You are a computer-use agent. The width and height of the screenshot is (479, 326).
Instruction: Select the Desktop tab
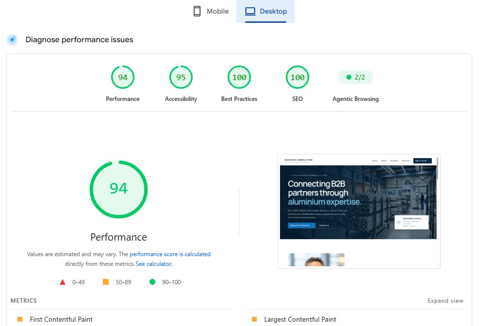click(265, 11)
